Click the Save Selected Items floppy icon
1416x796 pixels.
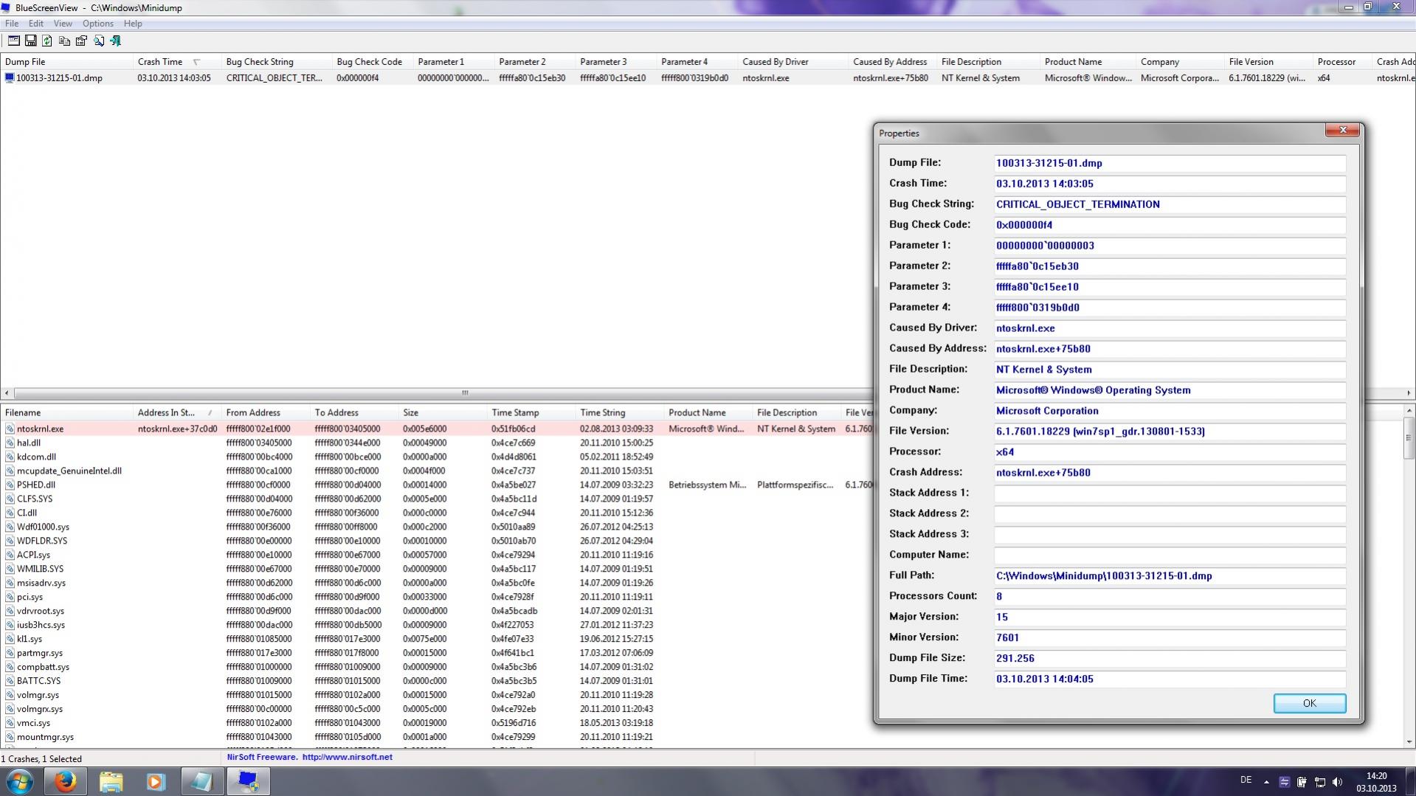coord(31,41)
